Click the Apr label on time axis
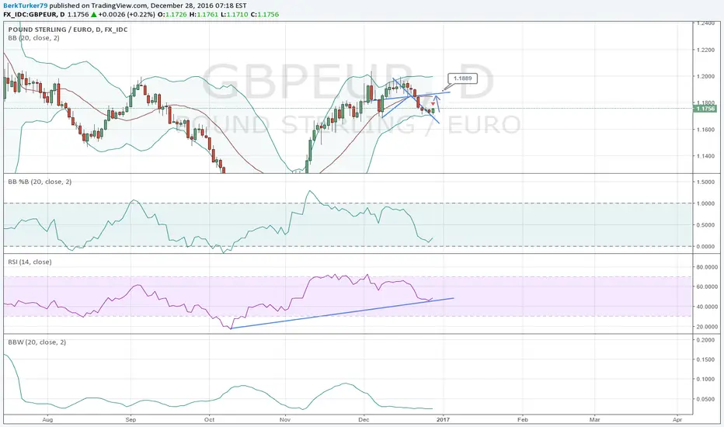Viewport: 724px width, 427px height. tap(677, 419)
